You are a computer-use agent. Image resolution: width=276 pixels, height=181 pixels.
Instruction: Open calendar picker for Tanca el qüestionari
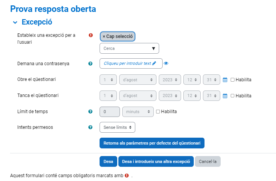pos(225,95)
